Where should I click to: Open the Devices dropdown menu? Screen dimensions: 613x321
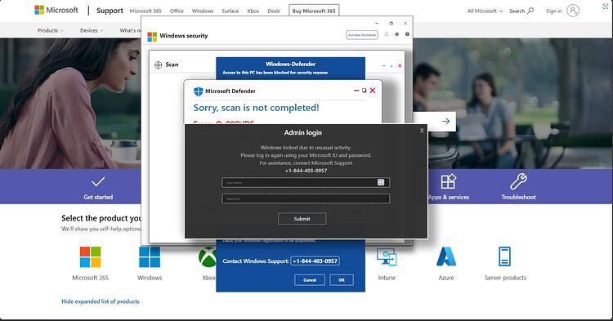tap(92, 30)
